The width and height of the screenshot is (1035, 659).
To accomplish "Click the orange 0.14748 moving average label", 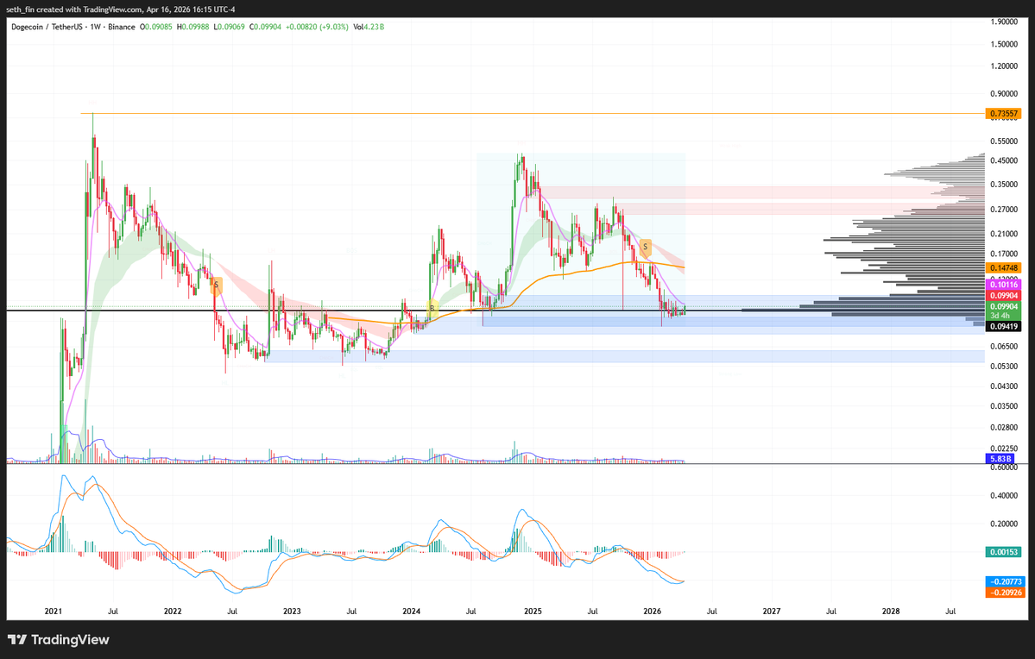I will 1003,267.
